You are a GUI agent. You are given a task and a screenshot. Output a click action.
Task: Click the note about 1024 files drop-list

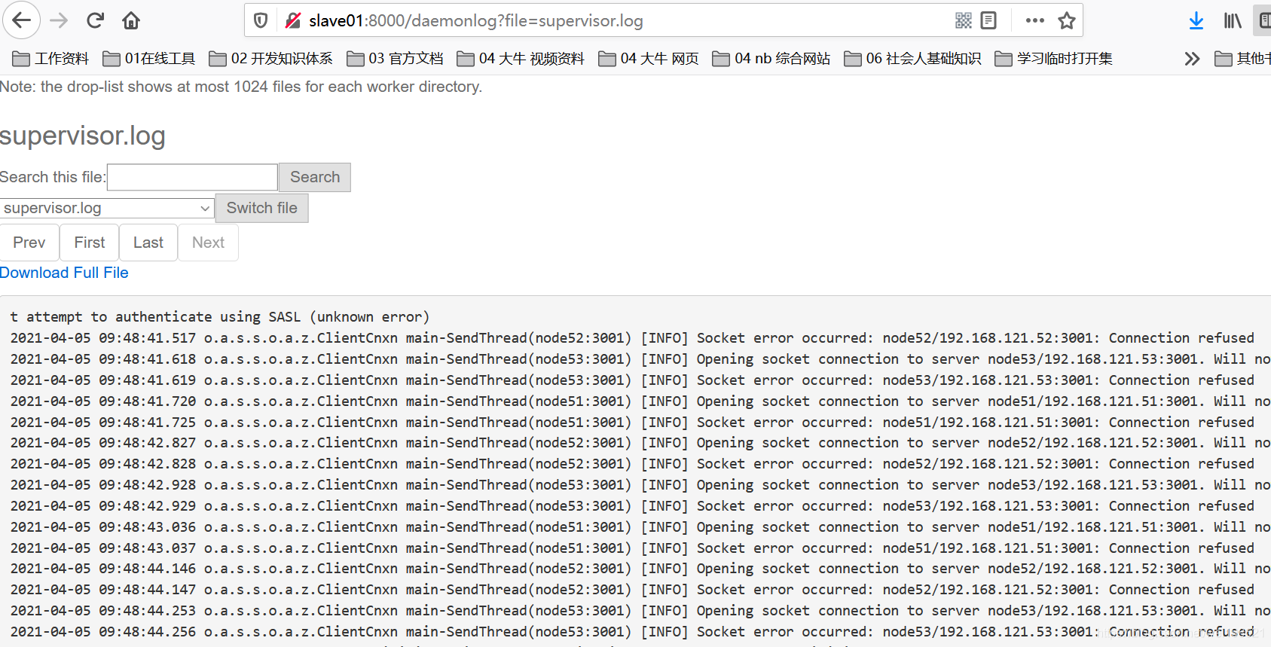241,87
